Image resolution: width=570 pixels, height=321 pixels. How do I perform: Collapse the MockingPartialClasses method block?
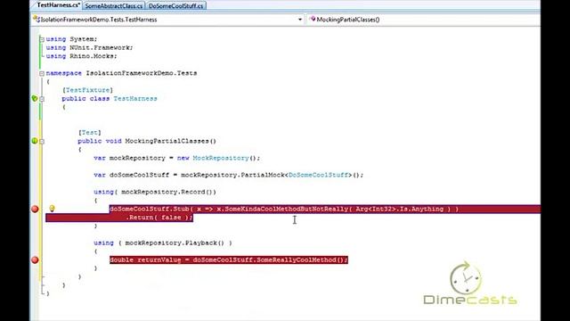tap(42, 141)
